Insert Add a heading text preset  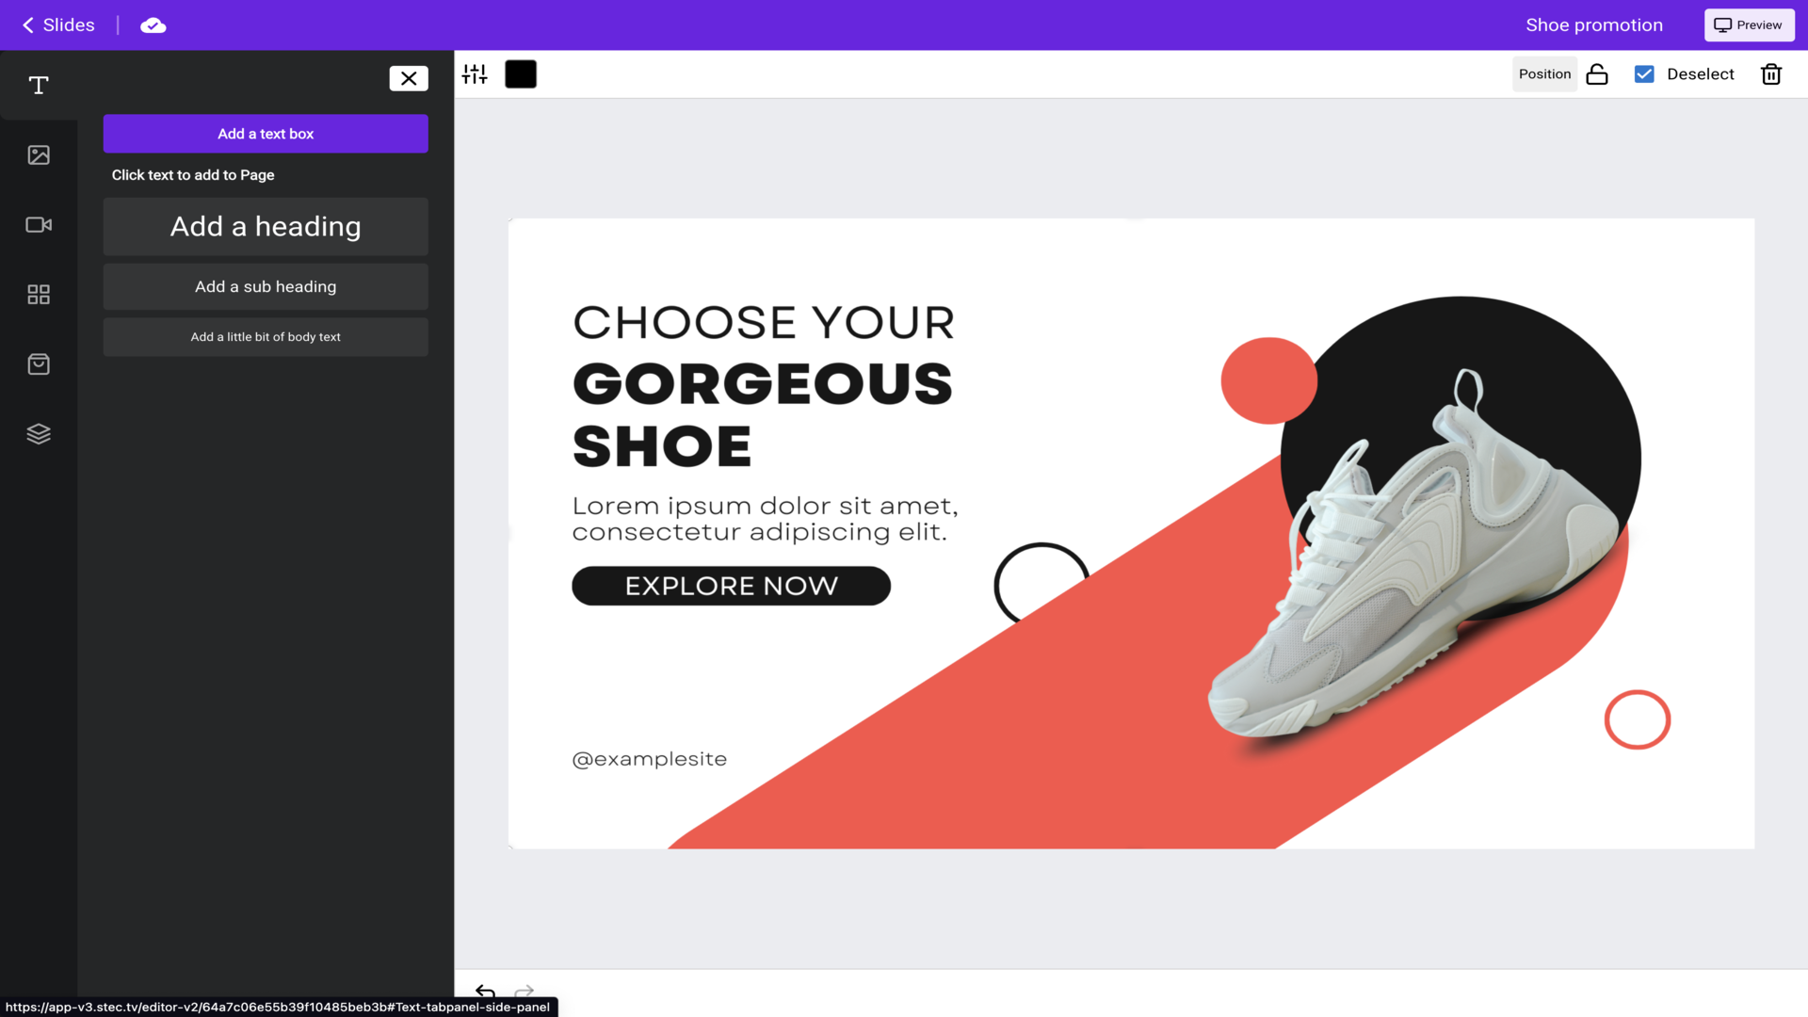pos(266,227)
